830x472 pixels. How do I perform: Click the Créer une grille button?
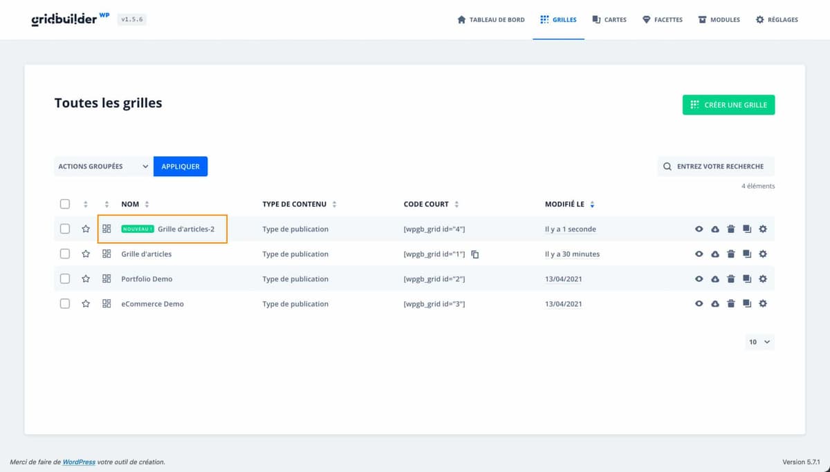(x=728, y=105)
